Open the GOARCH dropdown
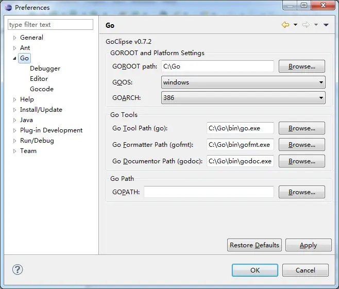Image resolution: width=339 pixels, height=289 pixels. (x=243, y=97)
